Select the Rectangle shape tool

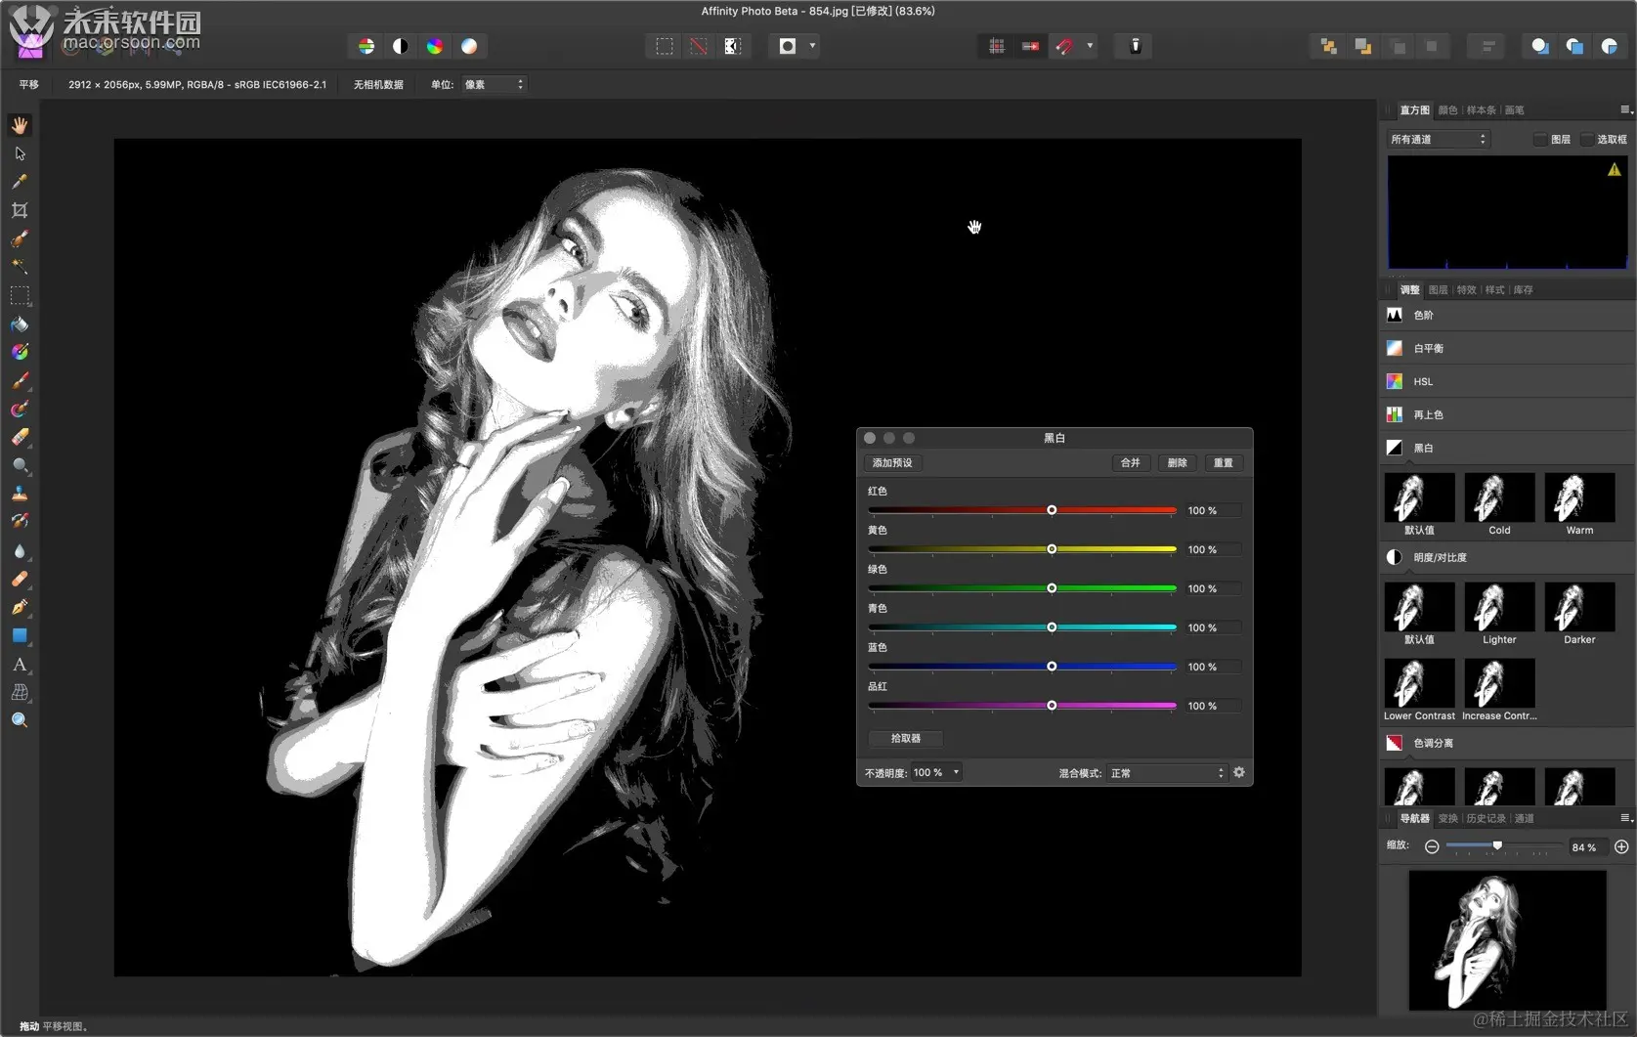(x=20, y=636)
